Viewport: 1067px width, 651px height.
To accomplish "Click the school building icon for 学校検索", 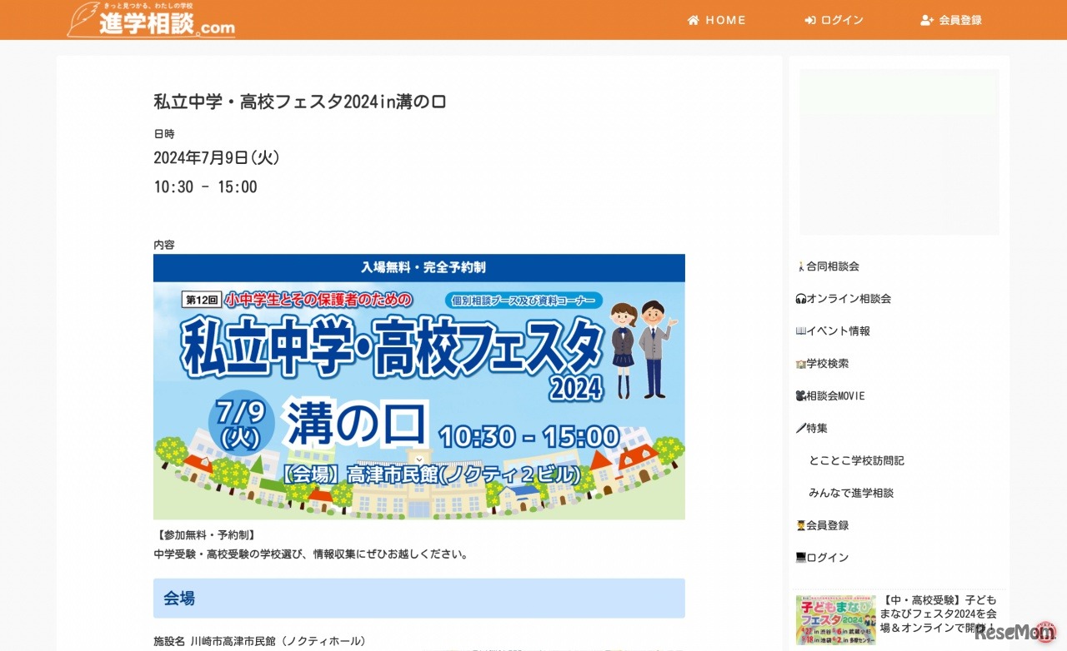I will coord(801,364).
